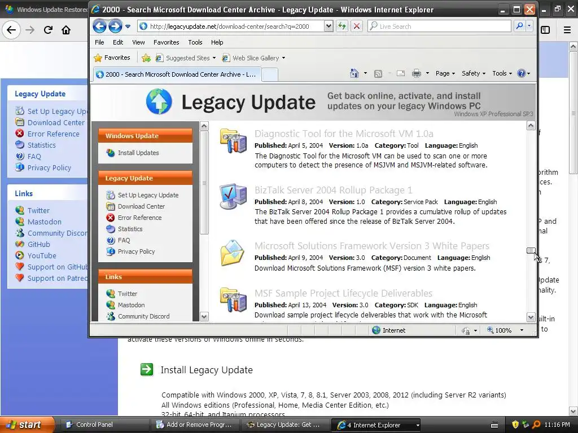Image resolution: width=578 pixels, height=433 pixels.
Task: Click the Live Search input field
Action: 440,26
